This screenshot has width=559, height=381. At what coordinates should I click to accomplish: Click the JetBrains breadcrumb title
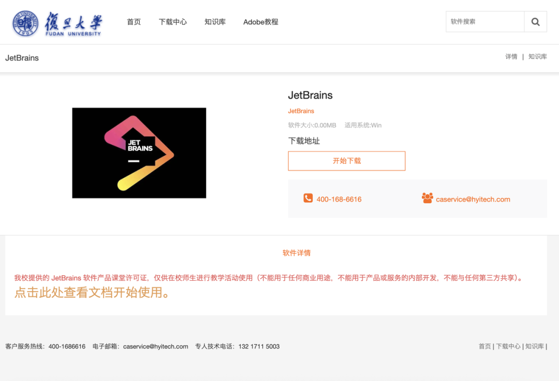22,58
